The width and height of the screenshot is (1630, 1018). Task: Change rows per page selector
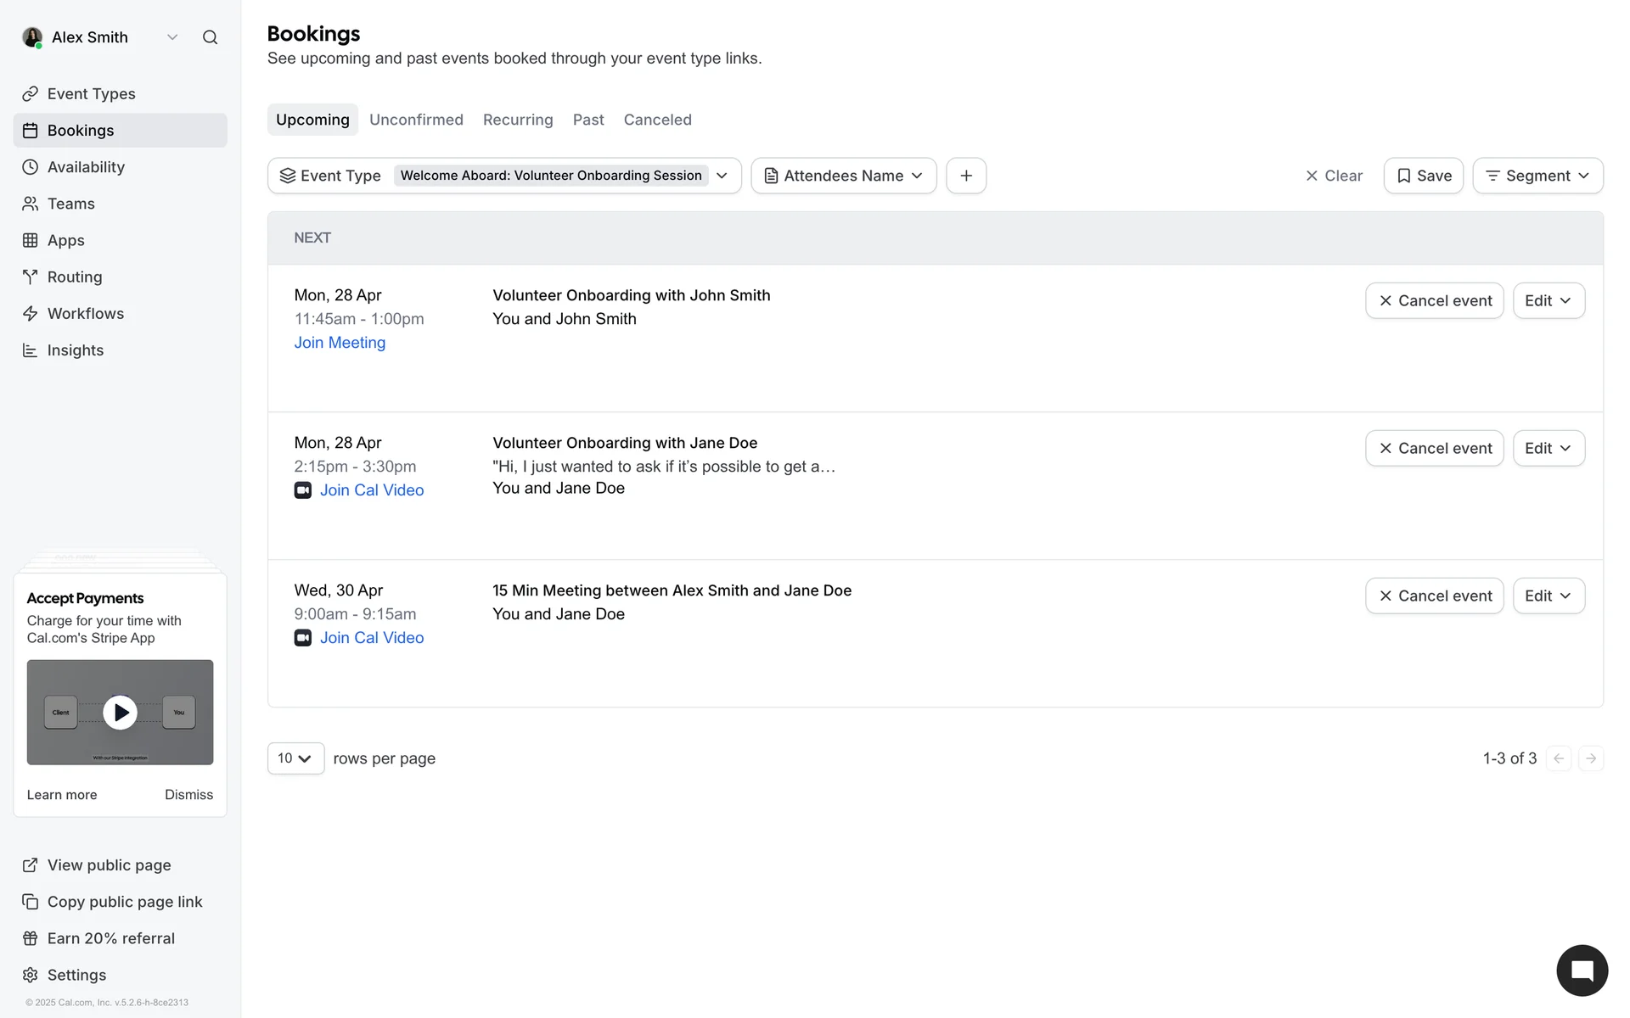coord(295,758)
